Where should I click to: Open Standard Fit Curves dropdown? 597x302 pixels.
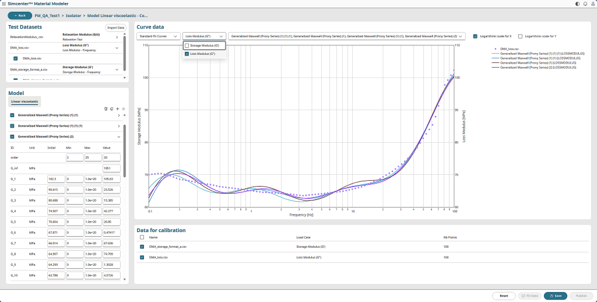point(159,36)
